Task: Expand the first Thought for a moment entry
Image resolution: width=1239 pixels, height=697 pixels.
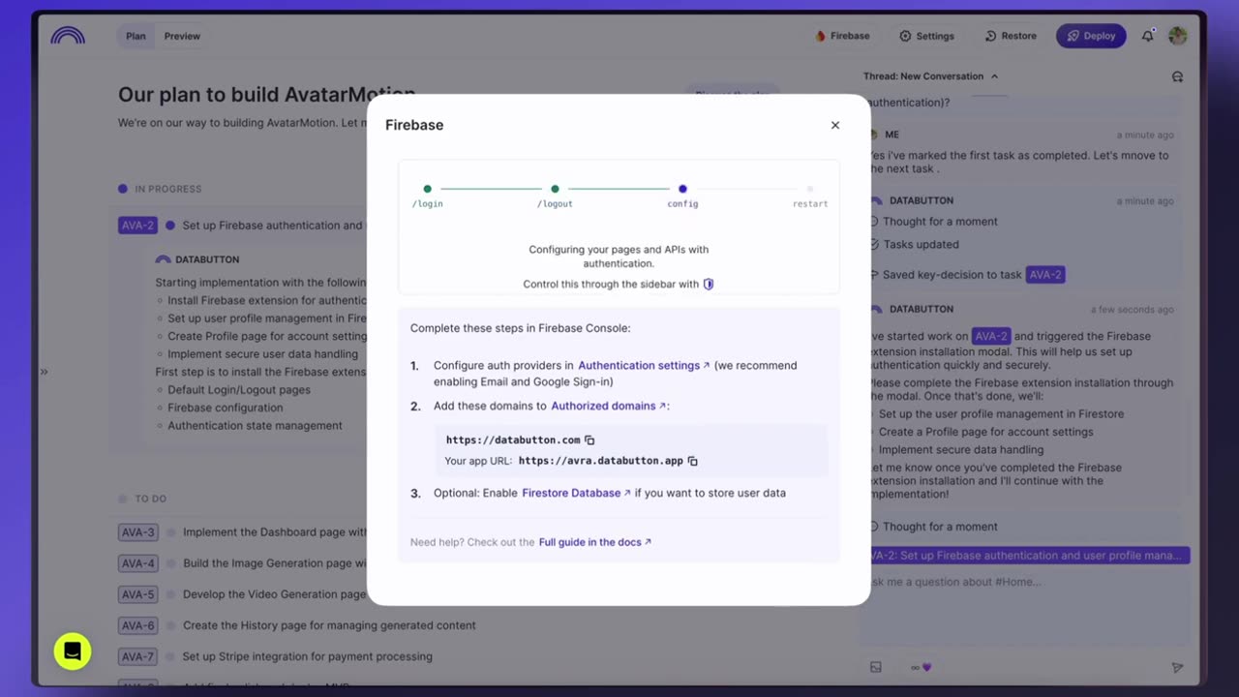Action: click(939, 222)
